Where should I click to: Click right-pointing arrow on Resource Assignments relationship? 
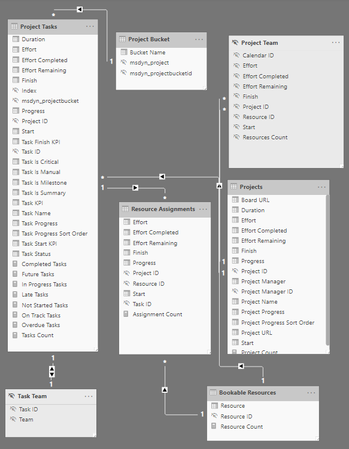point(135,188)
